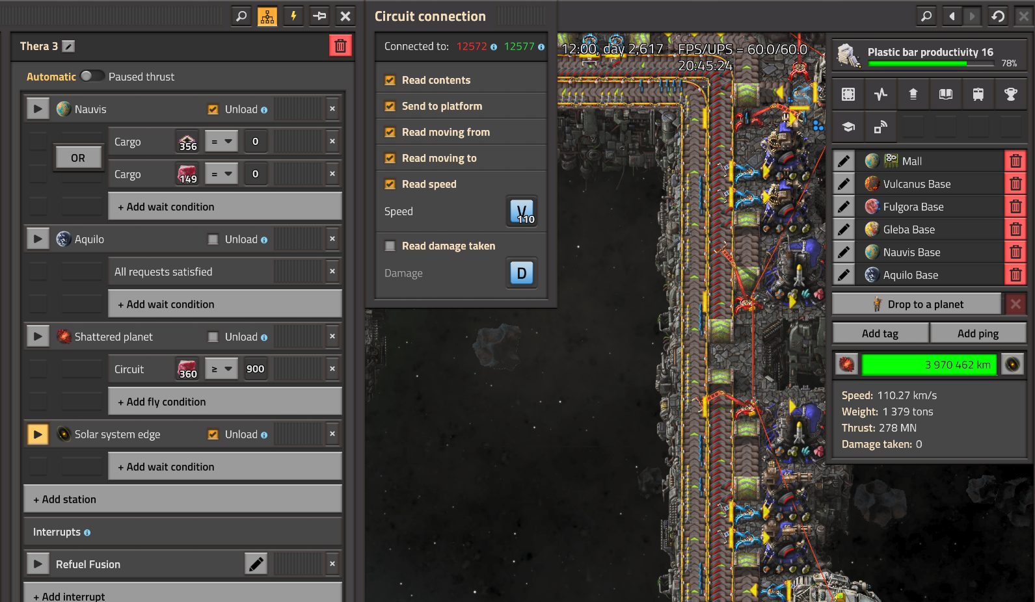Screen dimensions: 1035x602
Task: Open the trains overview icon
Action: (978, 94)
